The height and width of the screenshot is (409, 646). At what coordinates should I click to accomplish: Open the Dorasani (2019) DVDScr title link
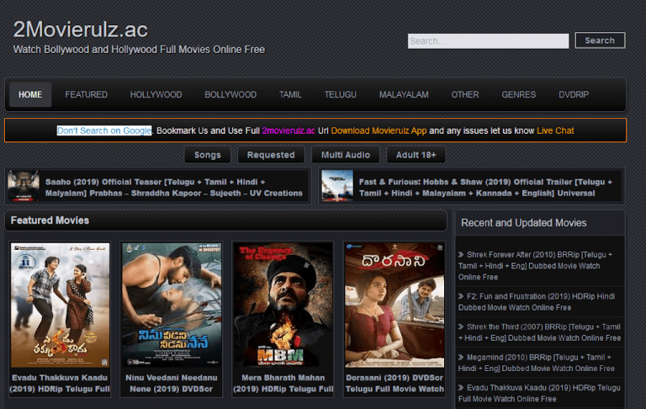click(x=394, y=384)
